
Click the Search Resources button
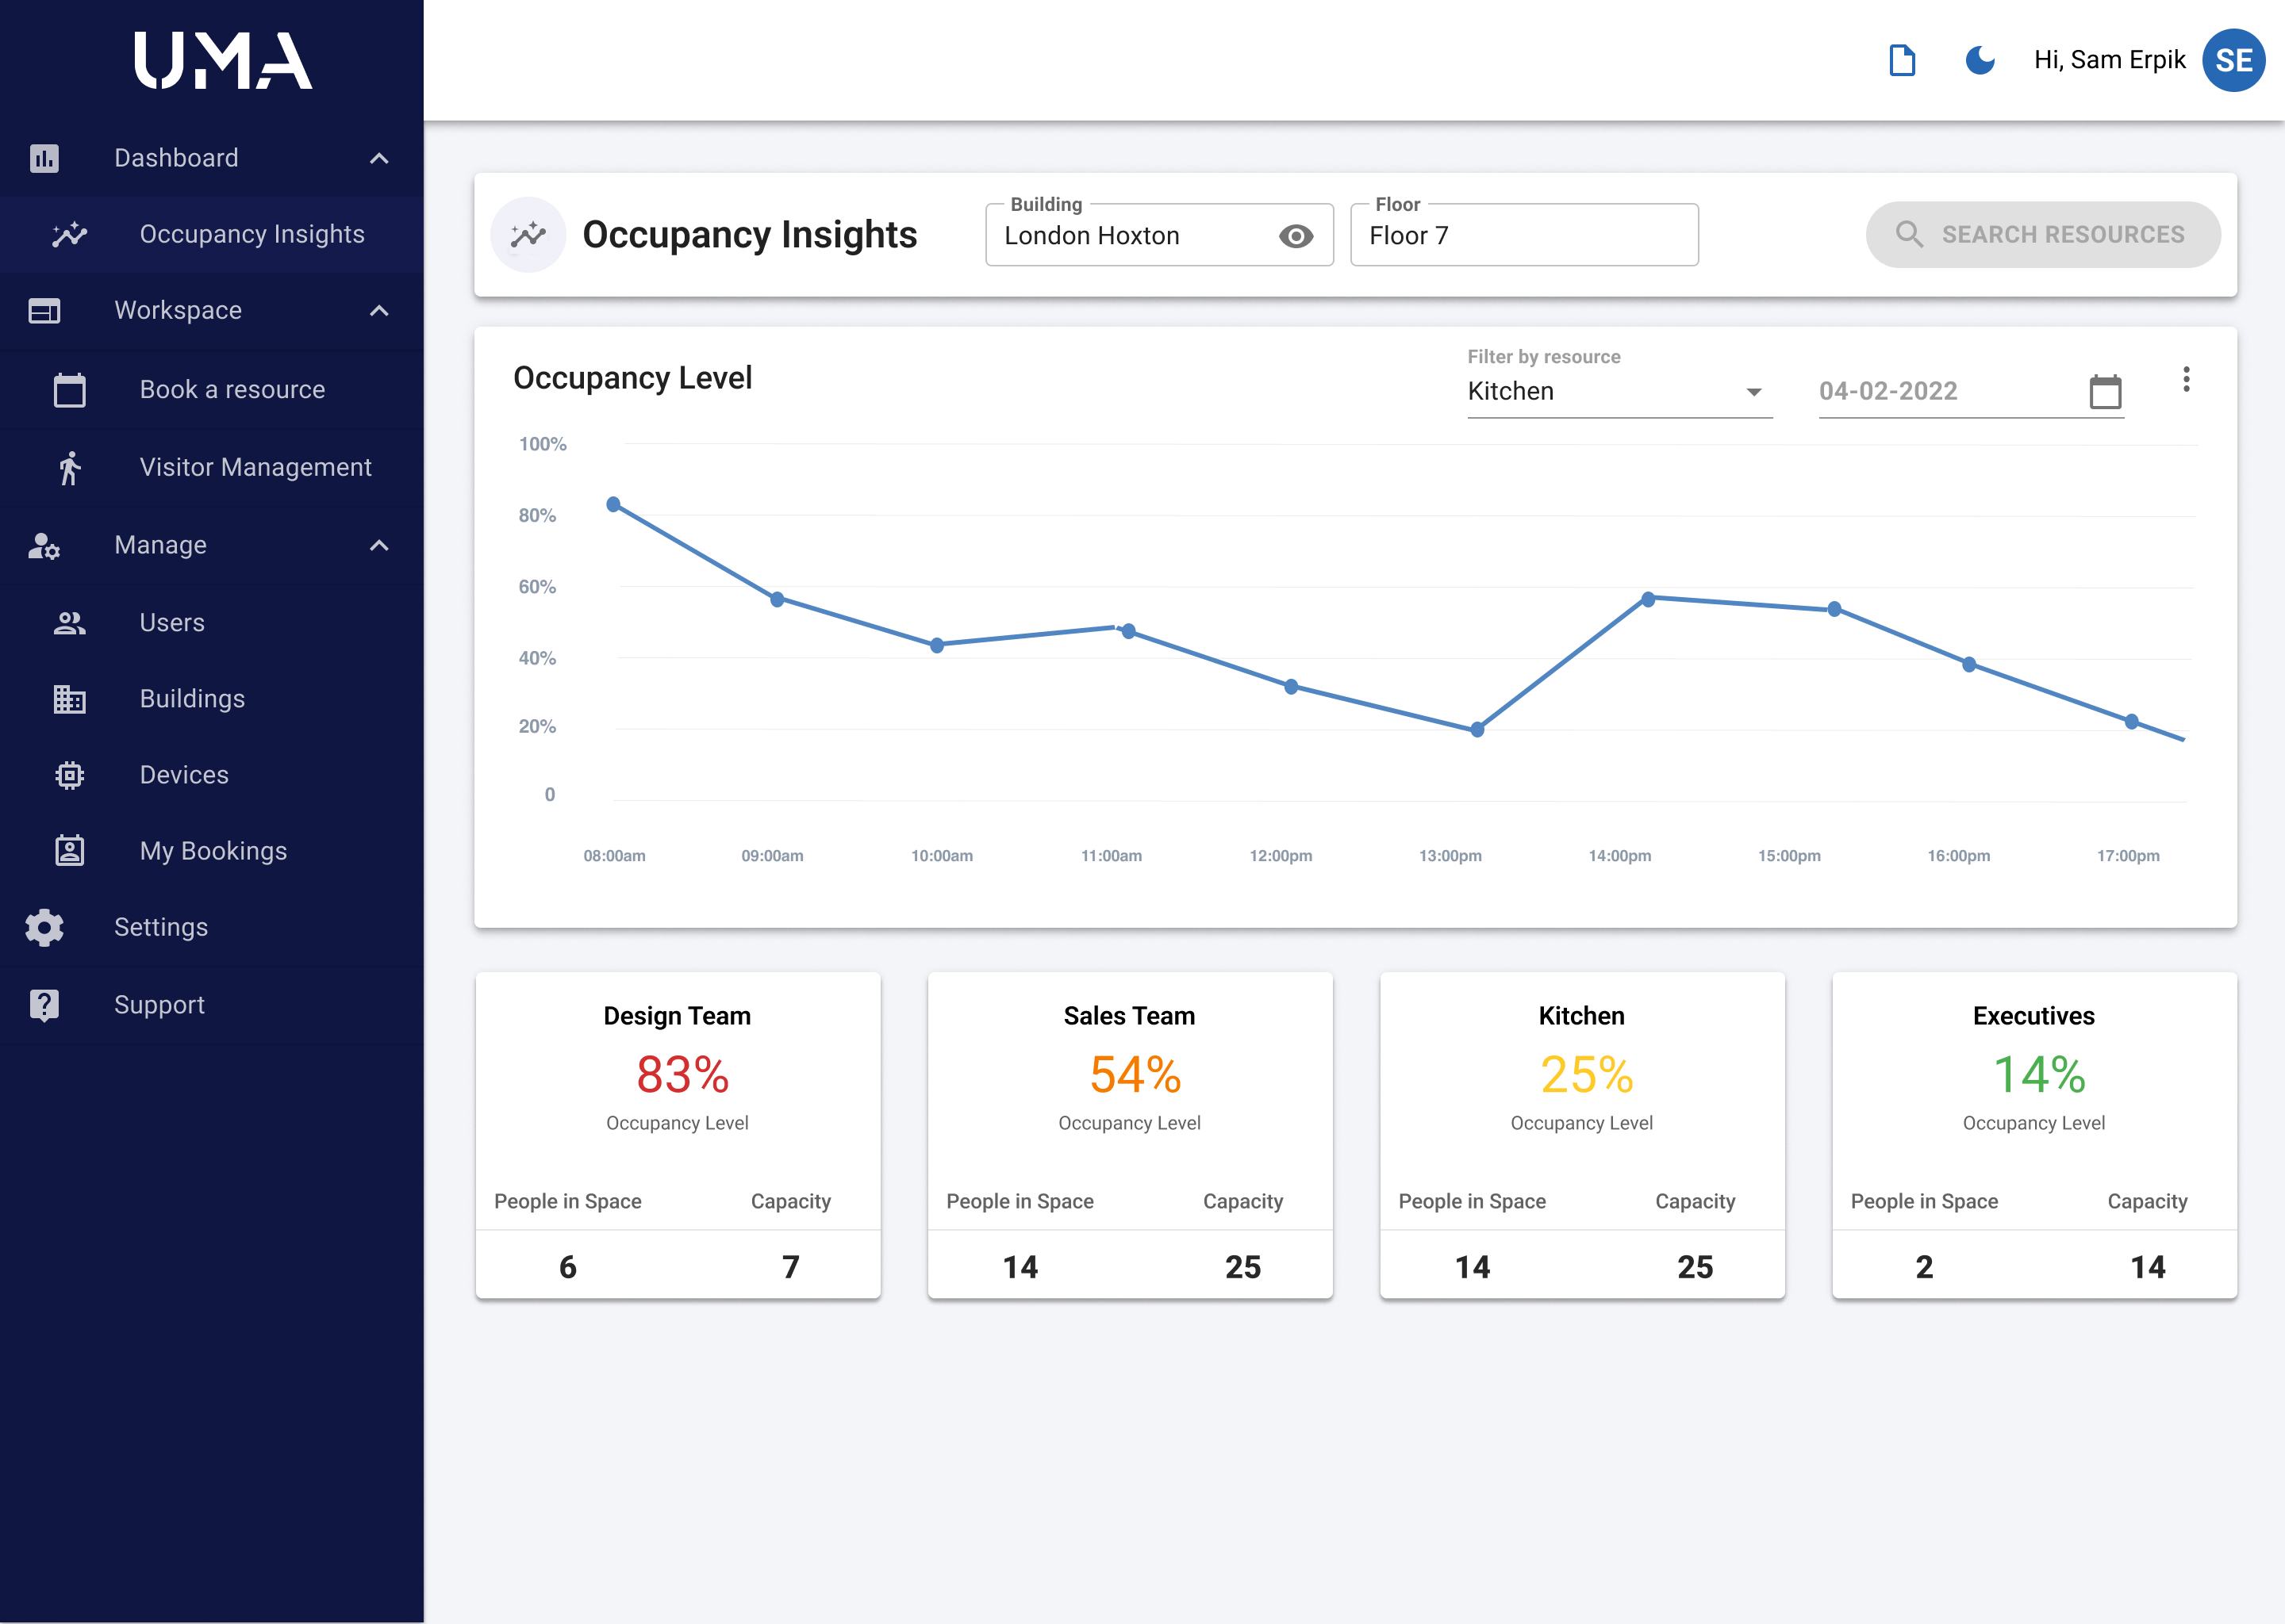coord(2043,234)
